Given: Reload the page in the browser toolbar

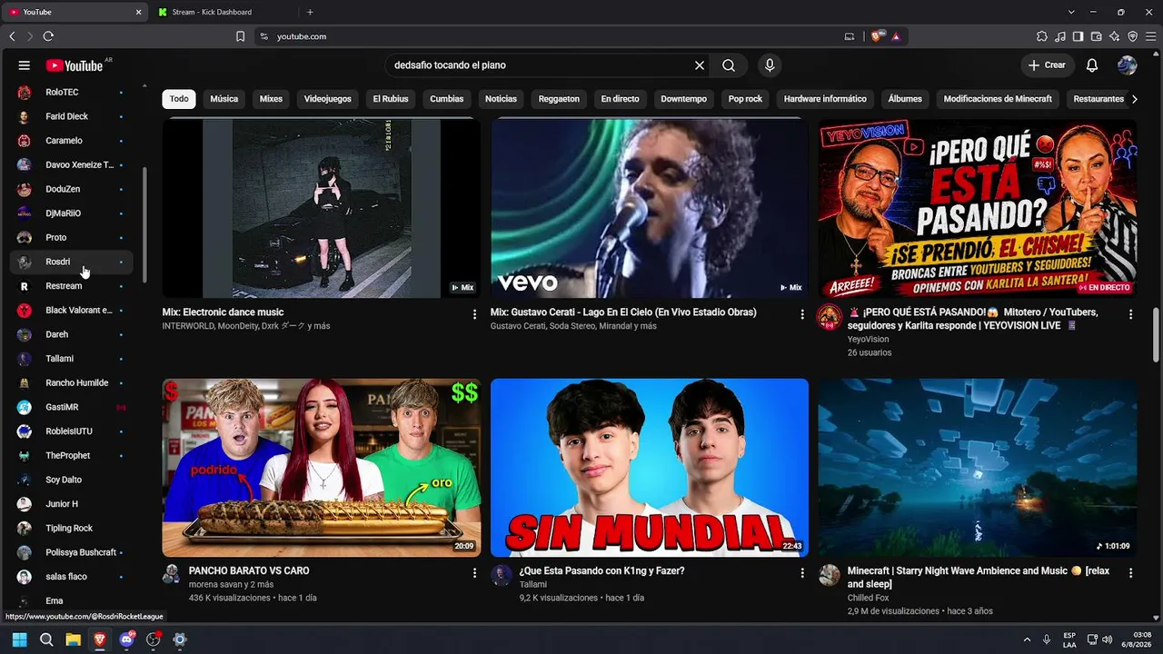Looking at the screenshot, I should 48,36.
